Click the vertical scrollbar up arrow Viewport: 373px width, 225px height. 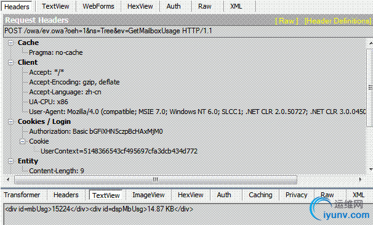coord(371,43)
